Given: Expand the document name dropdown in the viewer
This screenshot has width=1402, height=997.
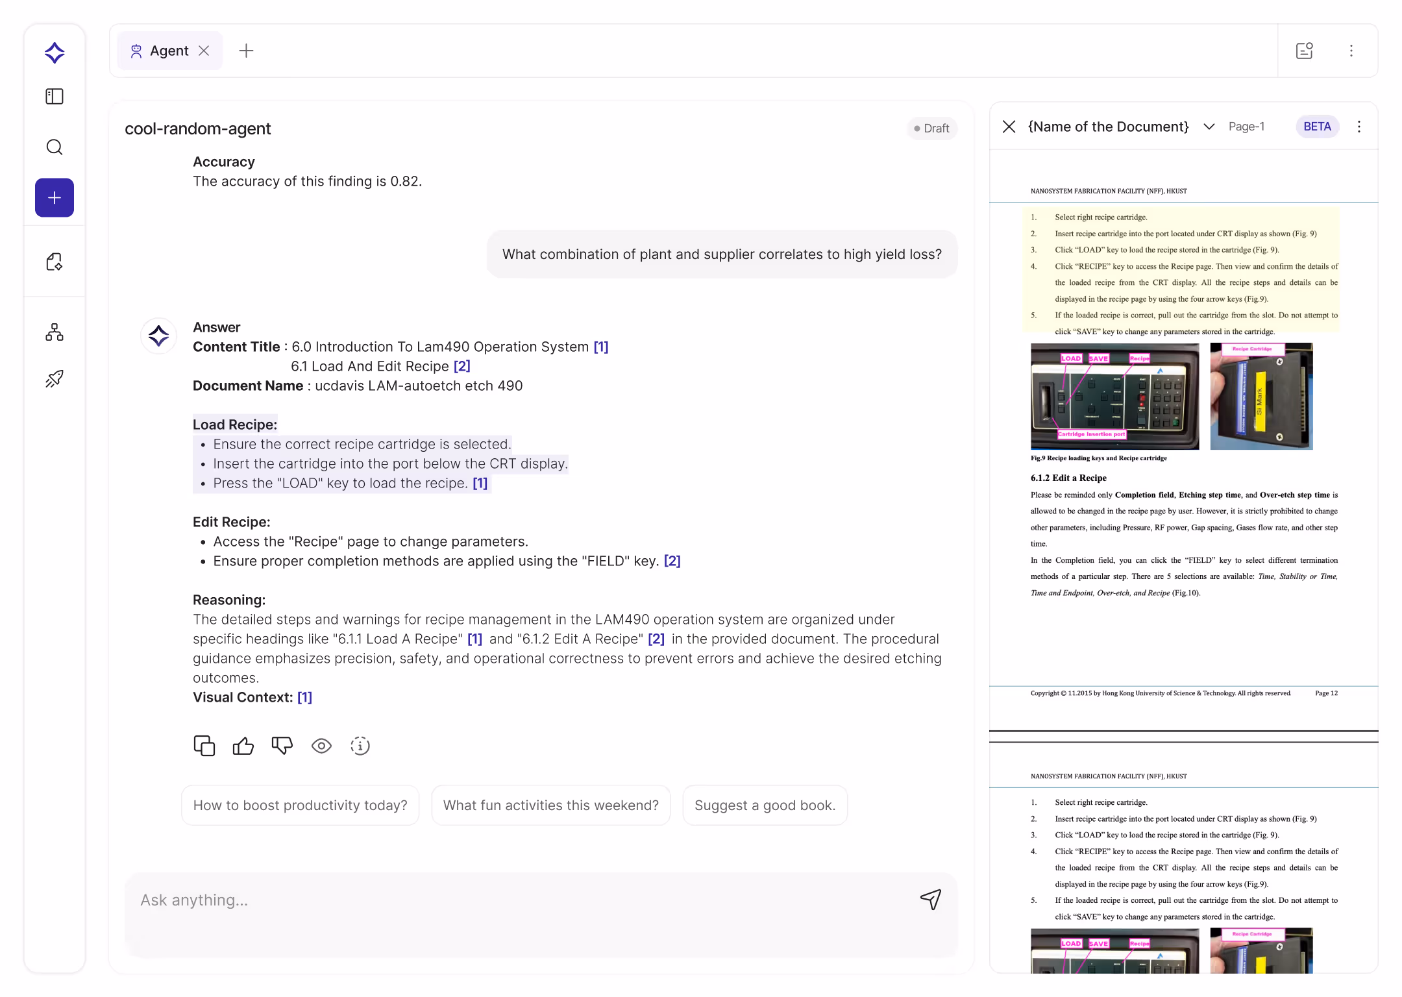Looking at the screenshot, I should click(x=1209, y=127).
